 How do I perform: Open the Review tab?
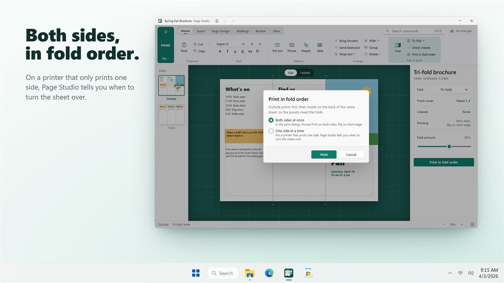(x=261, y=31)
